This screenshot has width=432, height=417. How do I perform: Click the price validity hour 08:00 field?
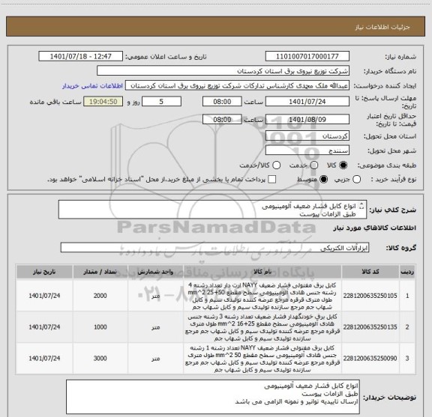(x=222, y=119)
